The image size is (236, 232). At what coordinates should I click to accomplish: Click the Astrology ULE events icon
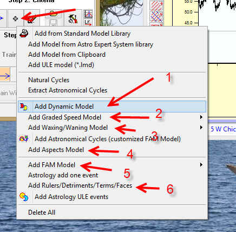pyautogui.click(x=24, y=197)
